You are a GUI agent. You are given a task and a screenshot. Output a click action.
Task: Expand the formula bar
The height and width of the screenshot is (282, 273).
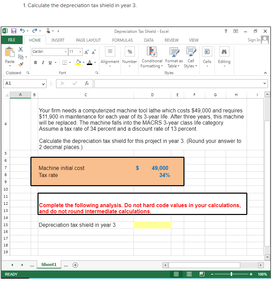coord(265,83)
